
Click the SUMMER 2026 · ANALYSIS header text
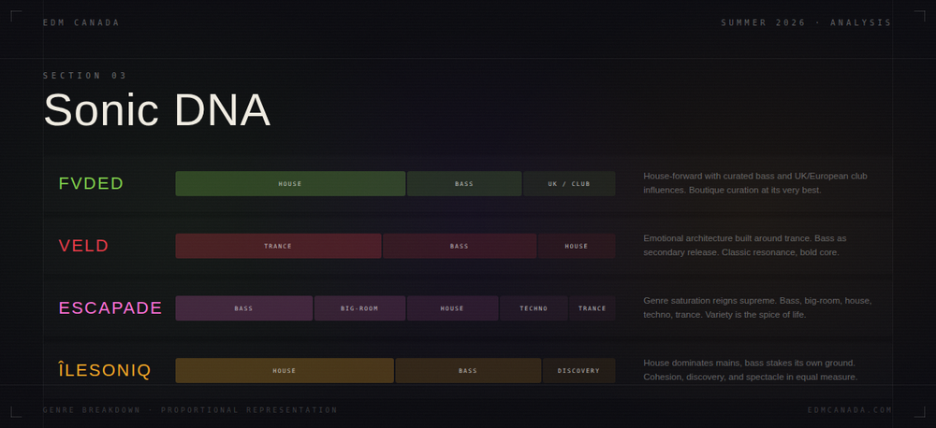807,22
